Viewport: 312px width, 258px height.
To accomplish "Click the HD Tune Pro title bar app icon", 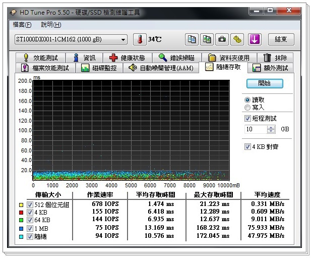I will tap(13, 13).
